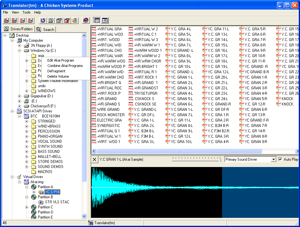The width and height of the screenshot is (300, 227).
Task: Click the blue refresh arrow toolbar icon
Action: (43, 20)
